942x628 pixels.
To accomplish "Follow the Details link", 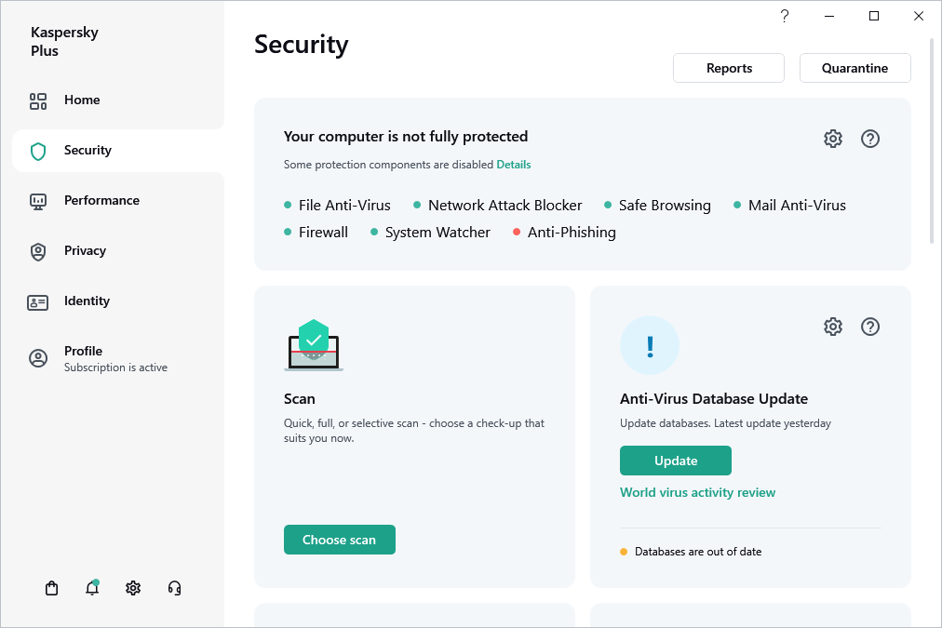I will click(514, 165).
